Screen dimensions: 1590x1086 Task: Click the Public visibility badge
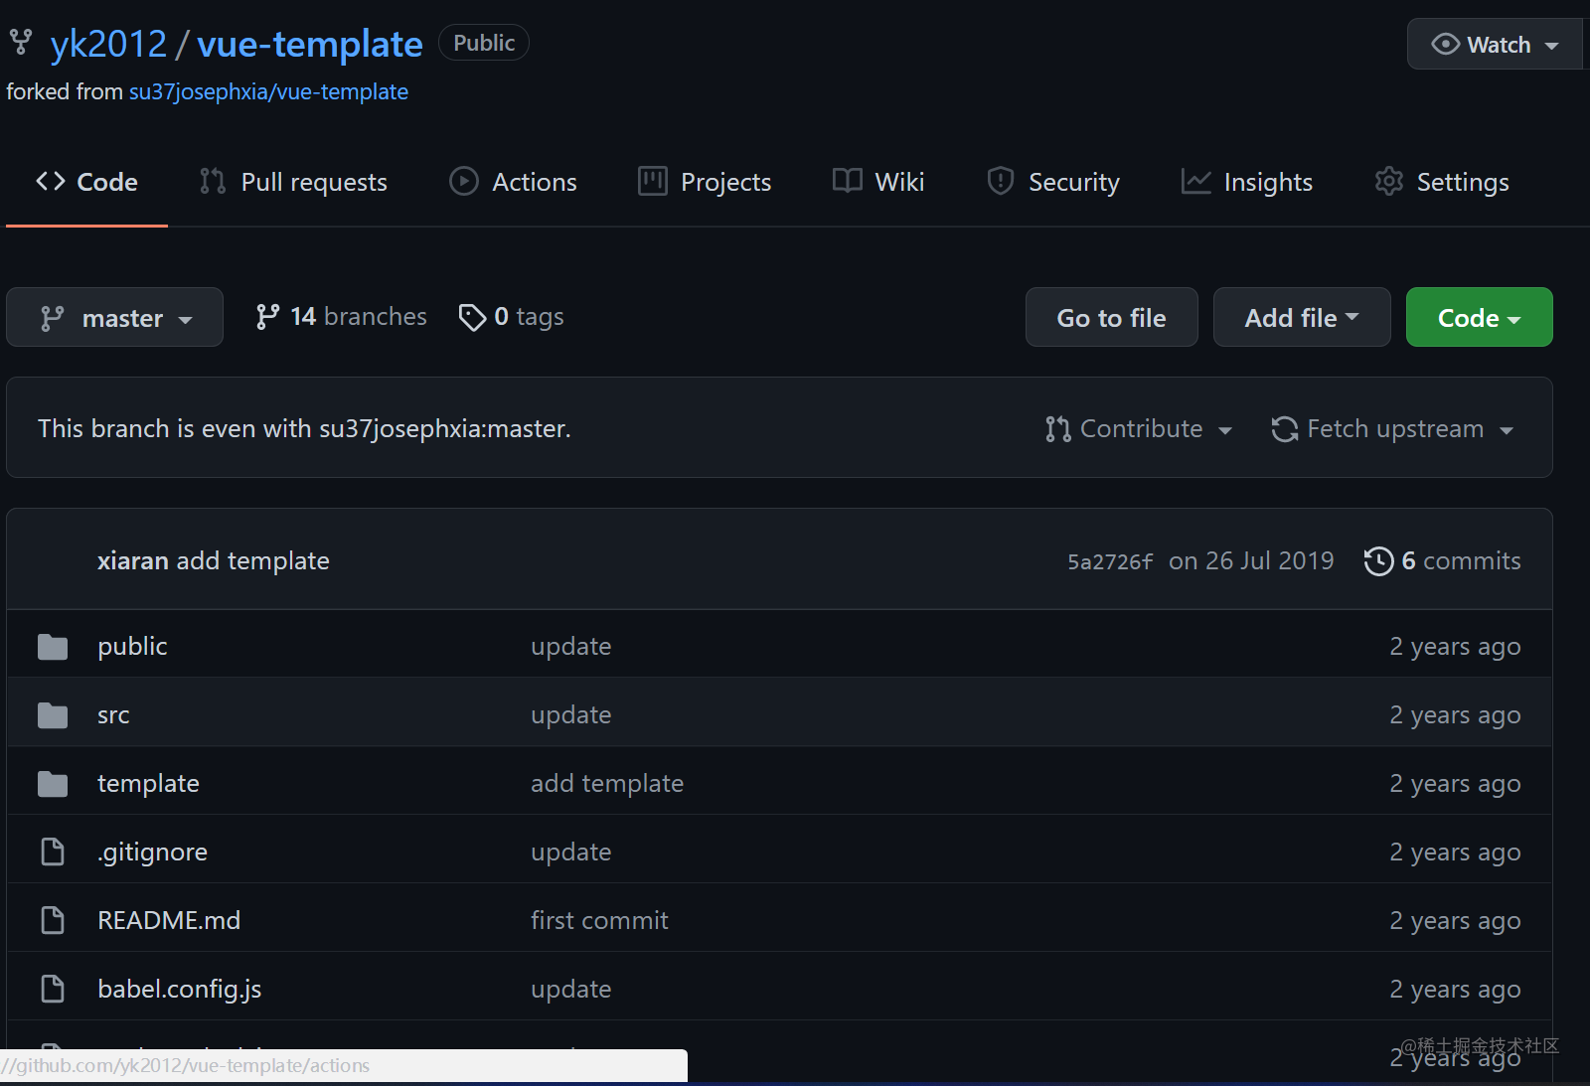(484, 43)
